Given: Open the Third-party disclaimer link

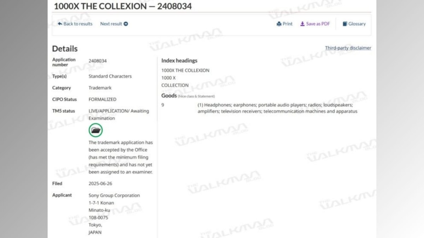Looking at the screenshot, I should click(348, 48).
